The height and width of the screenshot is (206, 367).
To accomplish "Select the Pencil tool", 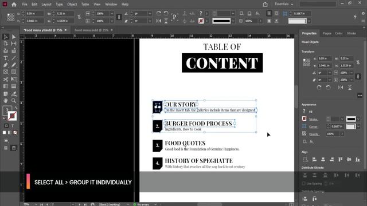I will coord(14,65).
